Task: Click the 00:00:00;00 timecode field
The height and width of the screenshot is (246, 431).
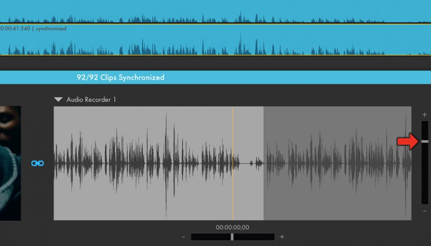Action: tap(232, 228)
